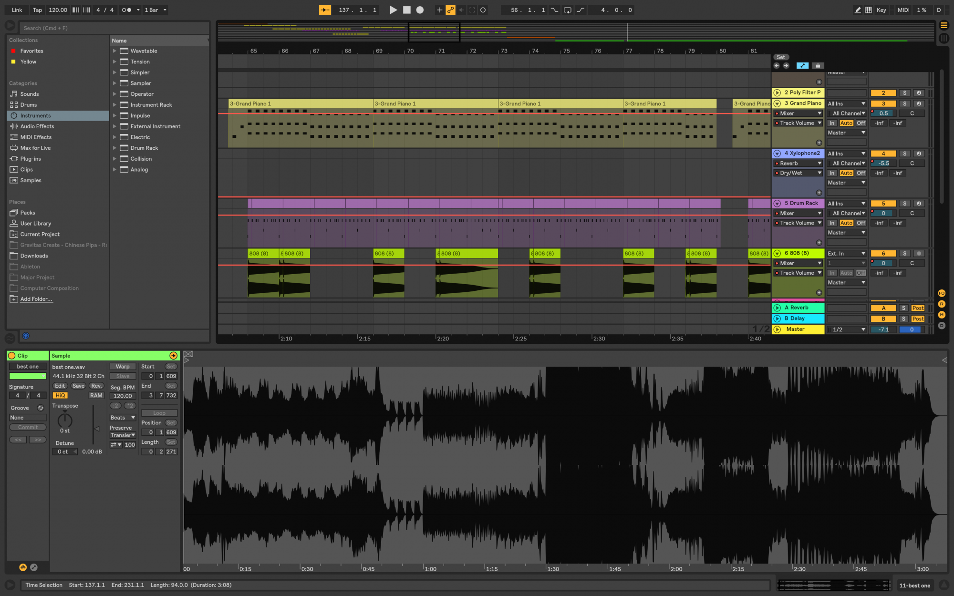The width and height of the screenshot is (954, 596).
Task: Click the previous locator left-arrow button
Action: [777, 65]
